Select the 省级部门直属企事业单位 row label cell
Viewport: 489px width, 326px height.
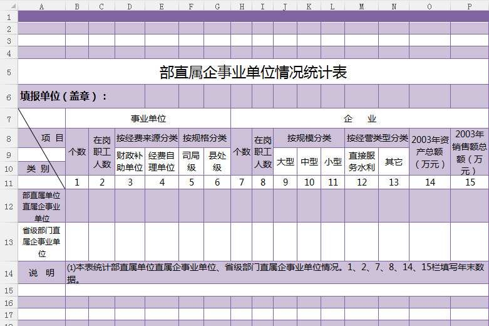[x=41, y=242]
